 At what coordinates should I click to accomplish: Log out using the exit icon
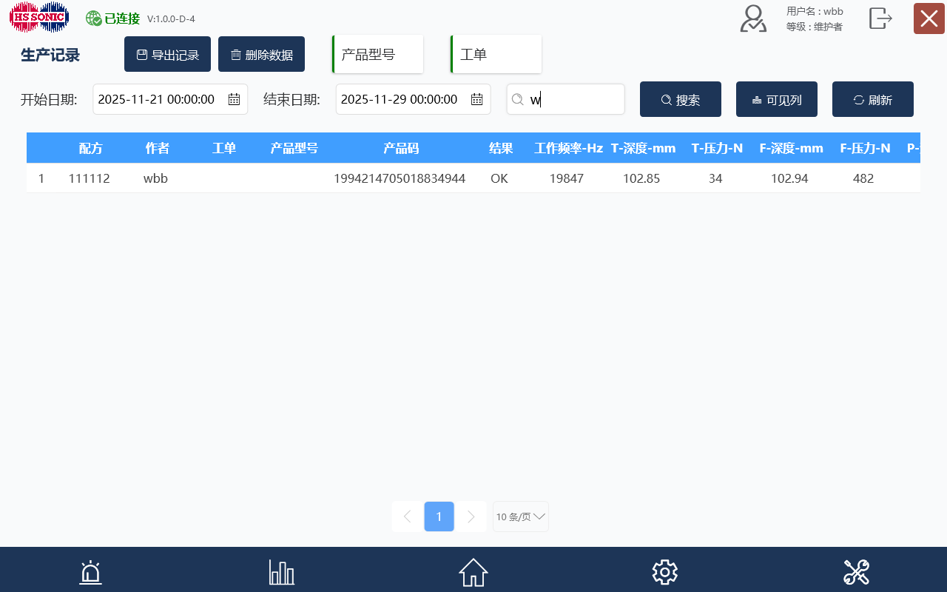pos(880,18)
